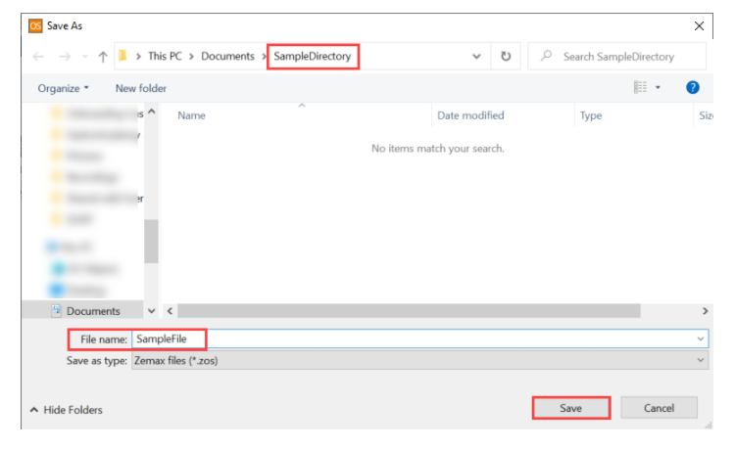Click the Save button
The width and height of the screenshot is (735, 451).
pyautogui.click(x=571, y=408)
